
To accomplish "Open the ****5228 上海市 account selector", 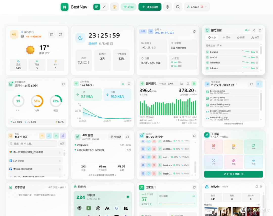I will tap(168, 84).
